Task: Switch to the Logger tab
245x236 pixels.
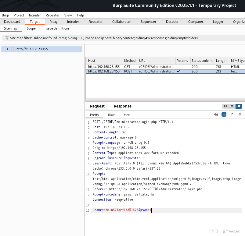Action: [x=218, y=22]
